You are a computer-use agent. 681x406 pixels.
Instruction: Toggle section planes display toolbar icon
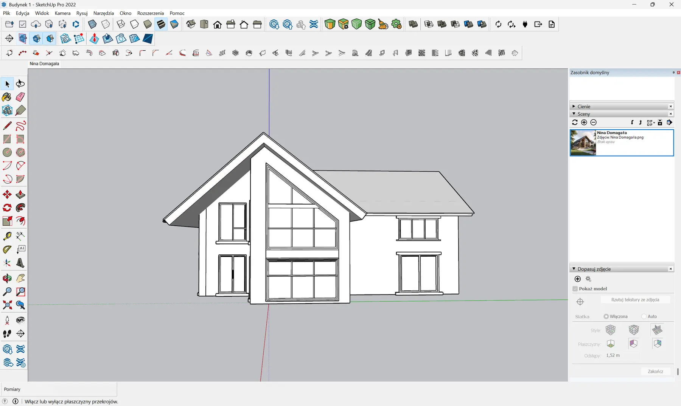tap(23, 39)
